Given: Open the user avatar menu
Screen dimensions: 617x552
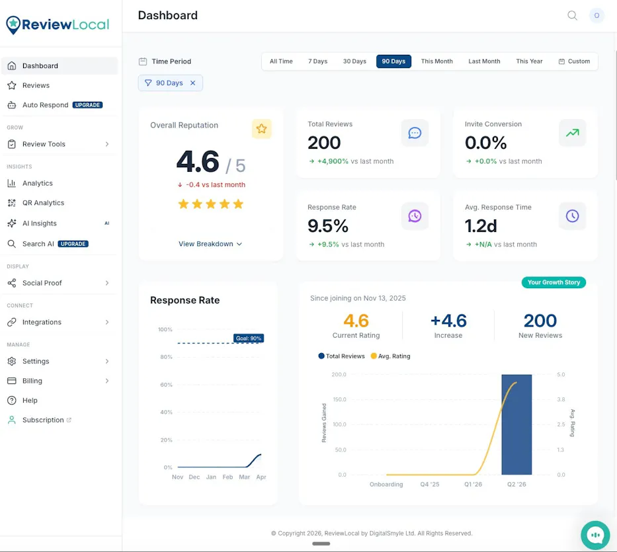Looking at the screenshot, I should tap(596, 15).
